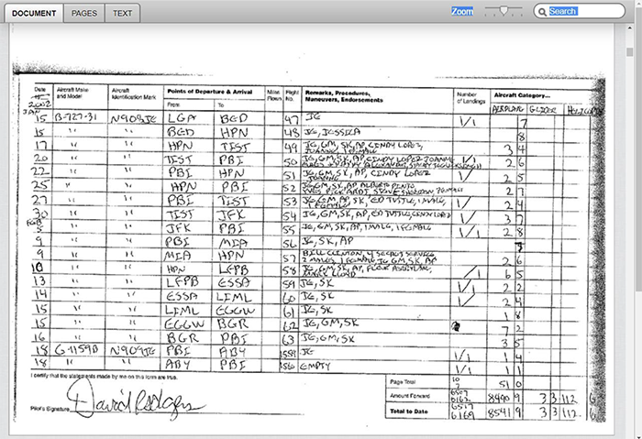Click the "Aircraft Make and Model" header
Image resolution: width=642 pixels, height=439 pixels.
72,93
